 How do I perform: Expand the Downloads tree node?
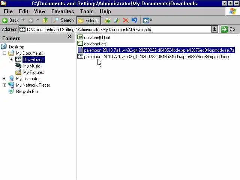[x=12, y=60]
